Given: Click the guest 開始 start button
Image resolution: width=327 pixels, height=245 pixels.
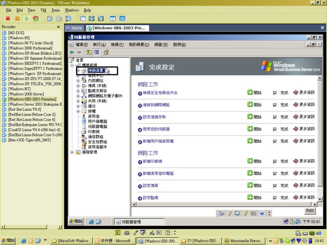Looking at the screenshot, I should click(x=76, y=221).
